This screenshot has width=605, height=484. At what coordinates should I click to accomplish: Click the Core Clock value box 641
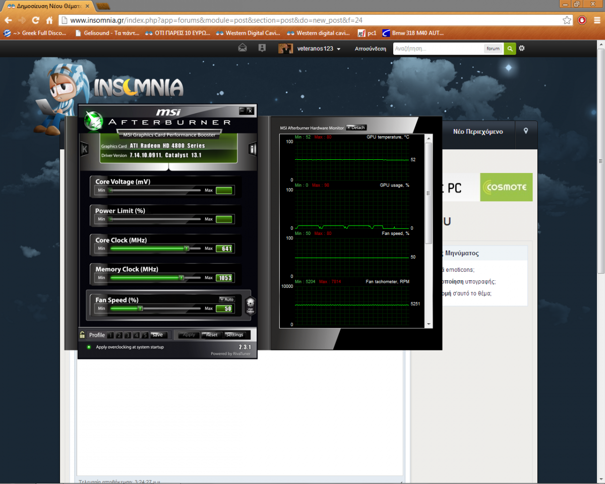[224, 249]
